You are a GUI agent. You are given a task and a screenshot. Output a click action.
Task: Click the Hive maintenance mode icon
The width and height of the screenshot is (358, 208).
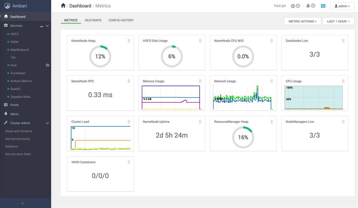pyautogui.click(x=48, y=65)
